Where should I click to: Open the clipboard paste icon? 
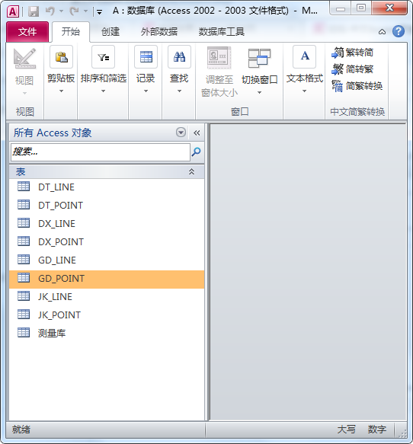click(61, 57)
